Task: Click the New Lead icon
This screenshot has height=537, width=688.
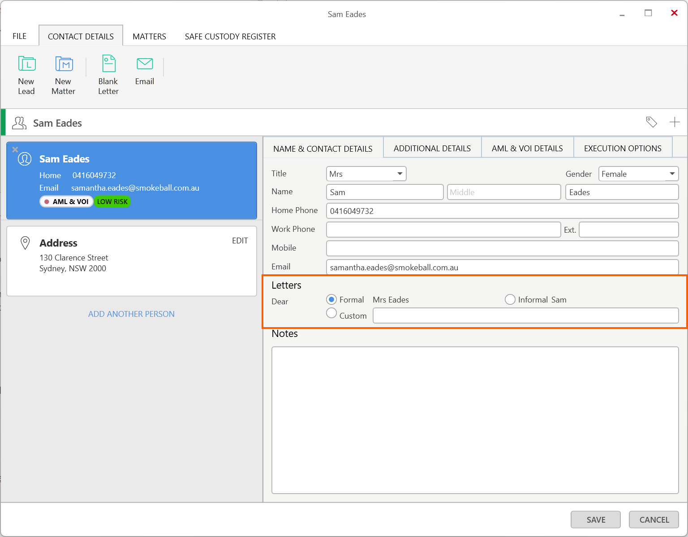Action: coord(27,64)
